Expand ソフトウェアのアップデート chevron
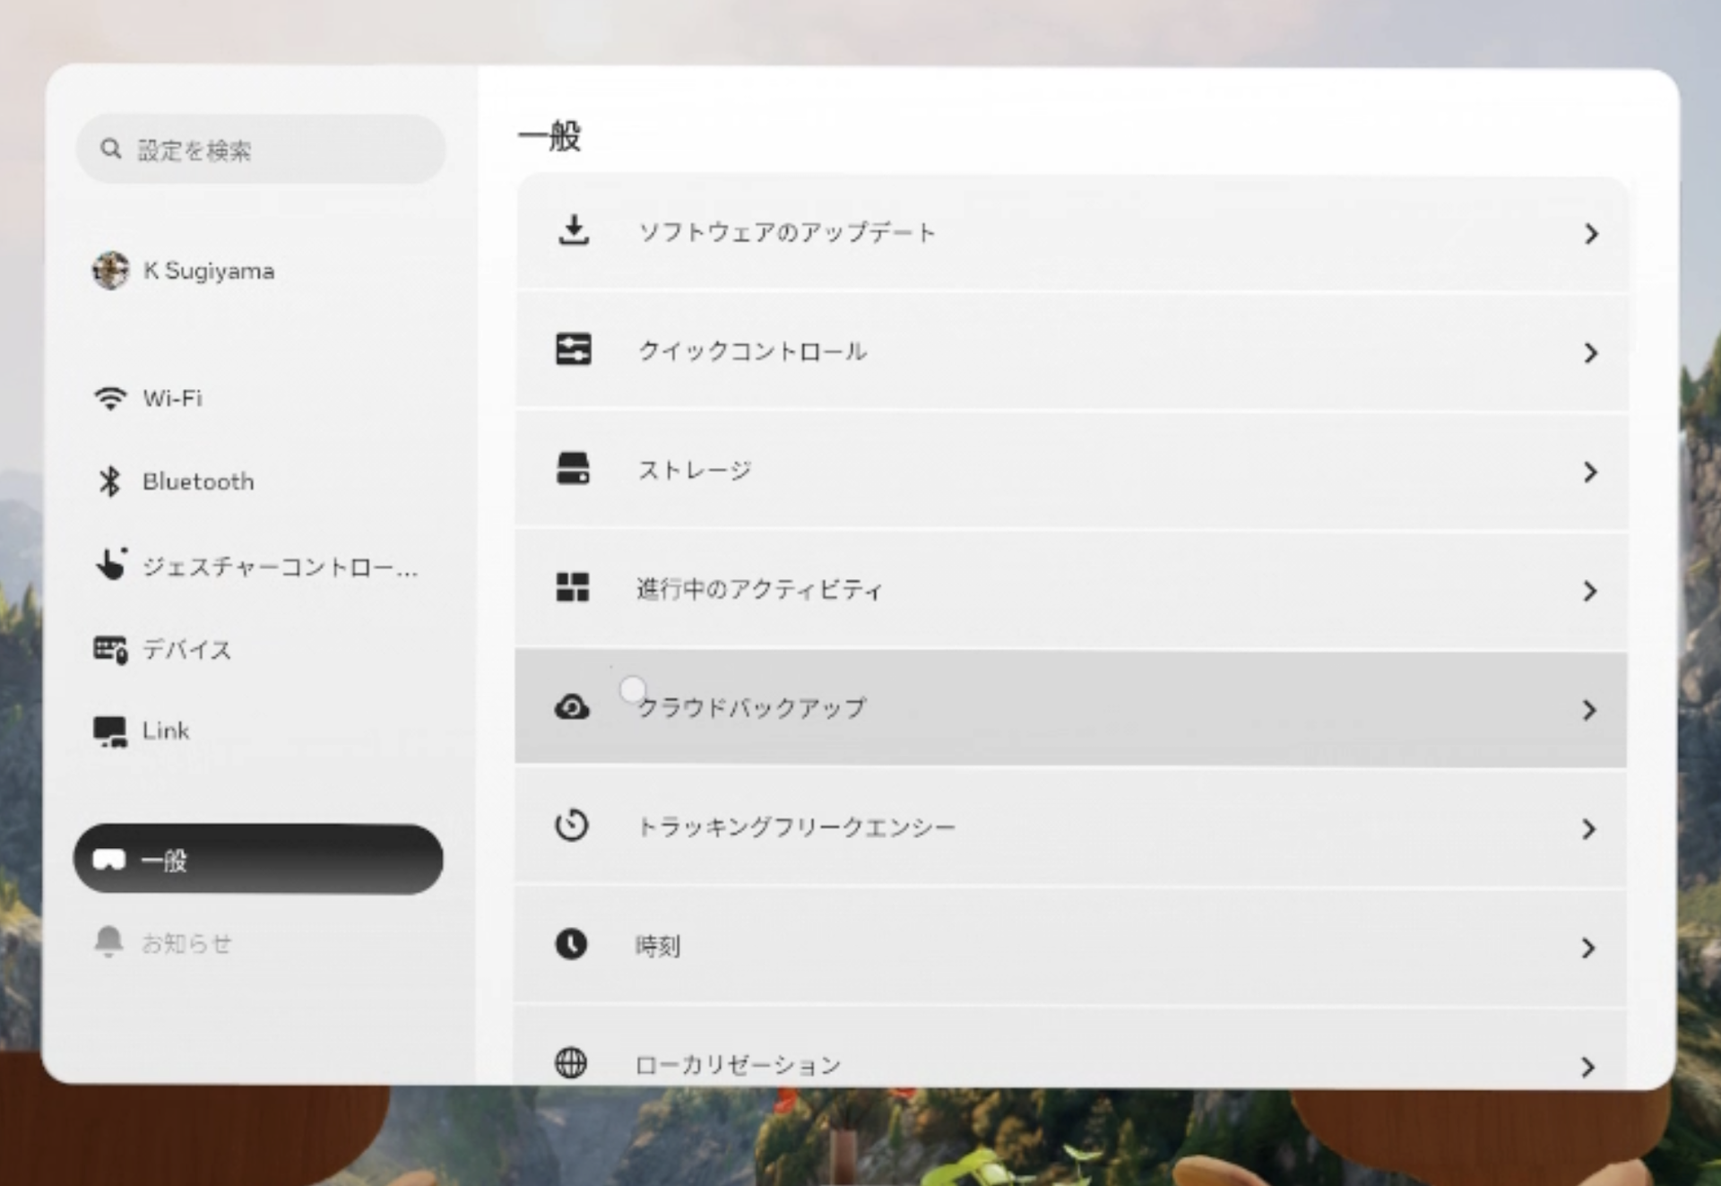 click(x=1591, y=234)
